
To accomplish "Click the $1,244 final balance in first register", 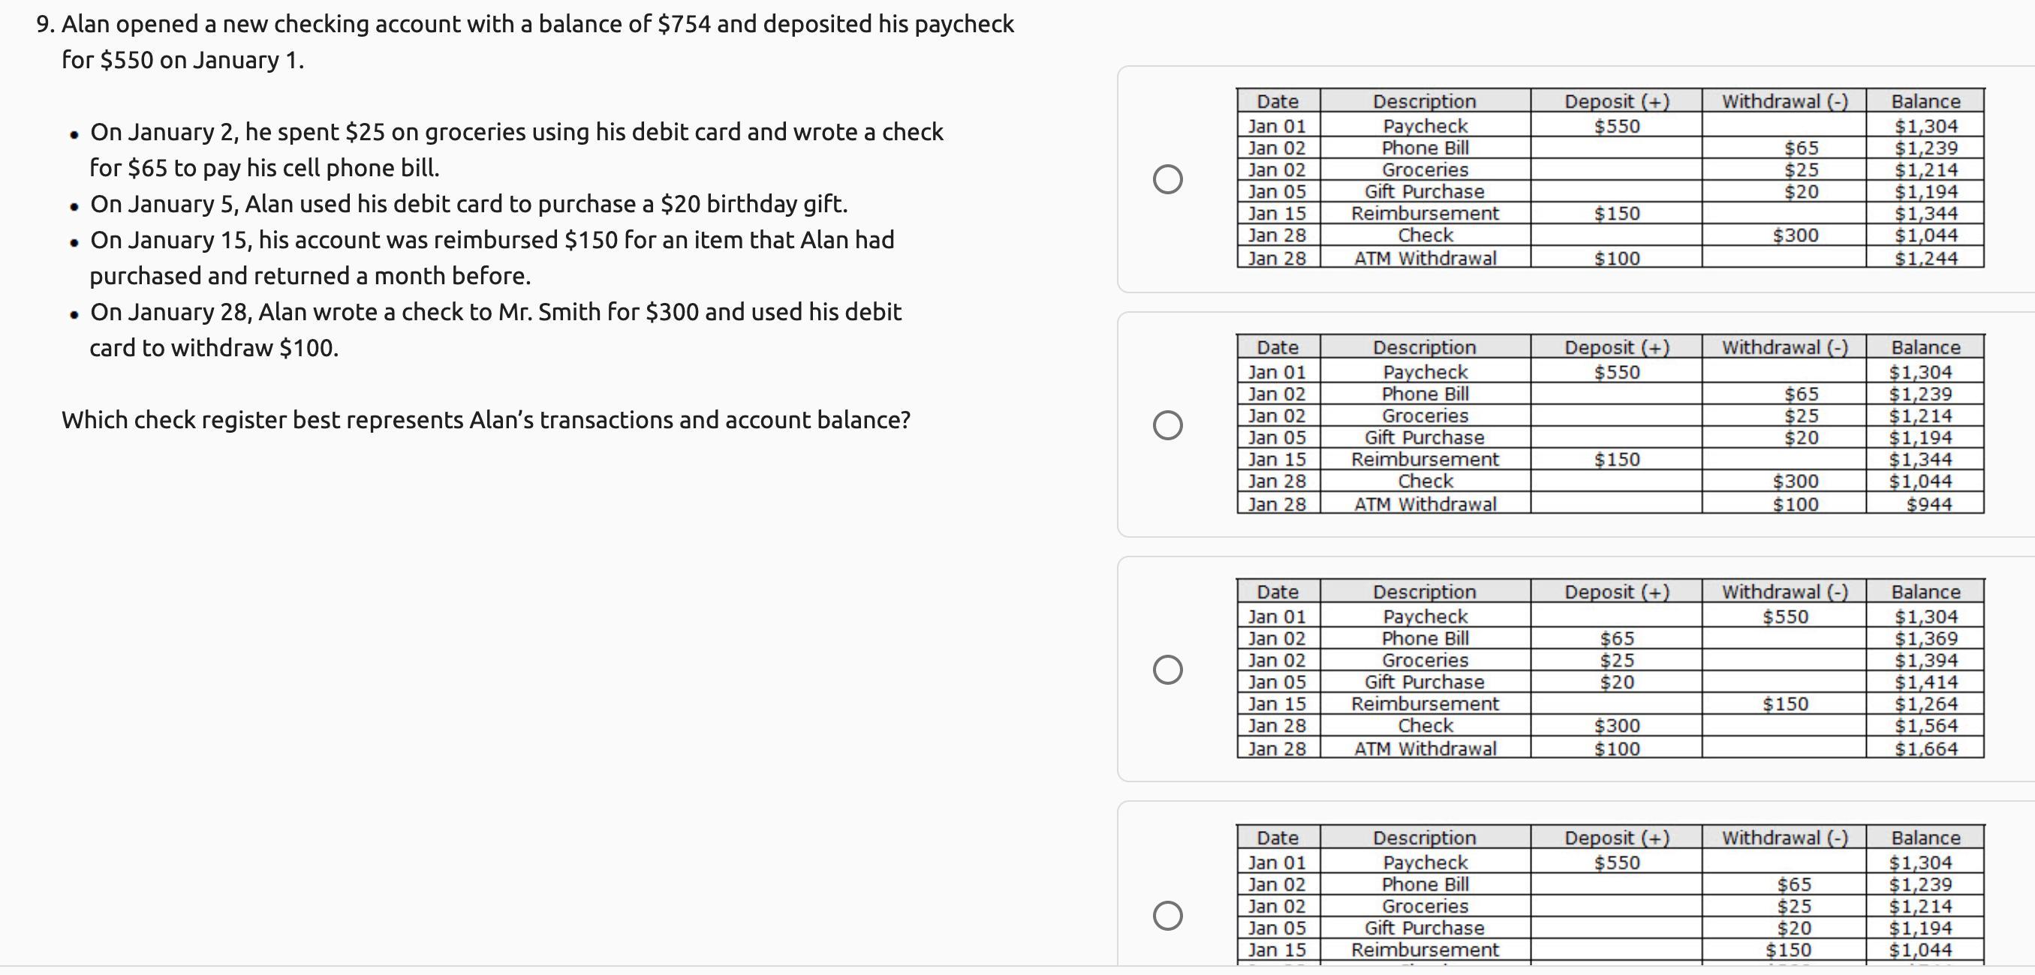I will [x=1926, y=258].
